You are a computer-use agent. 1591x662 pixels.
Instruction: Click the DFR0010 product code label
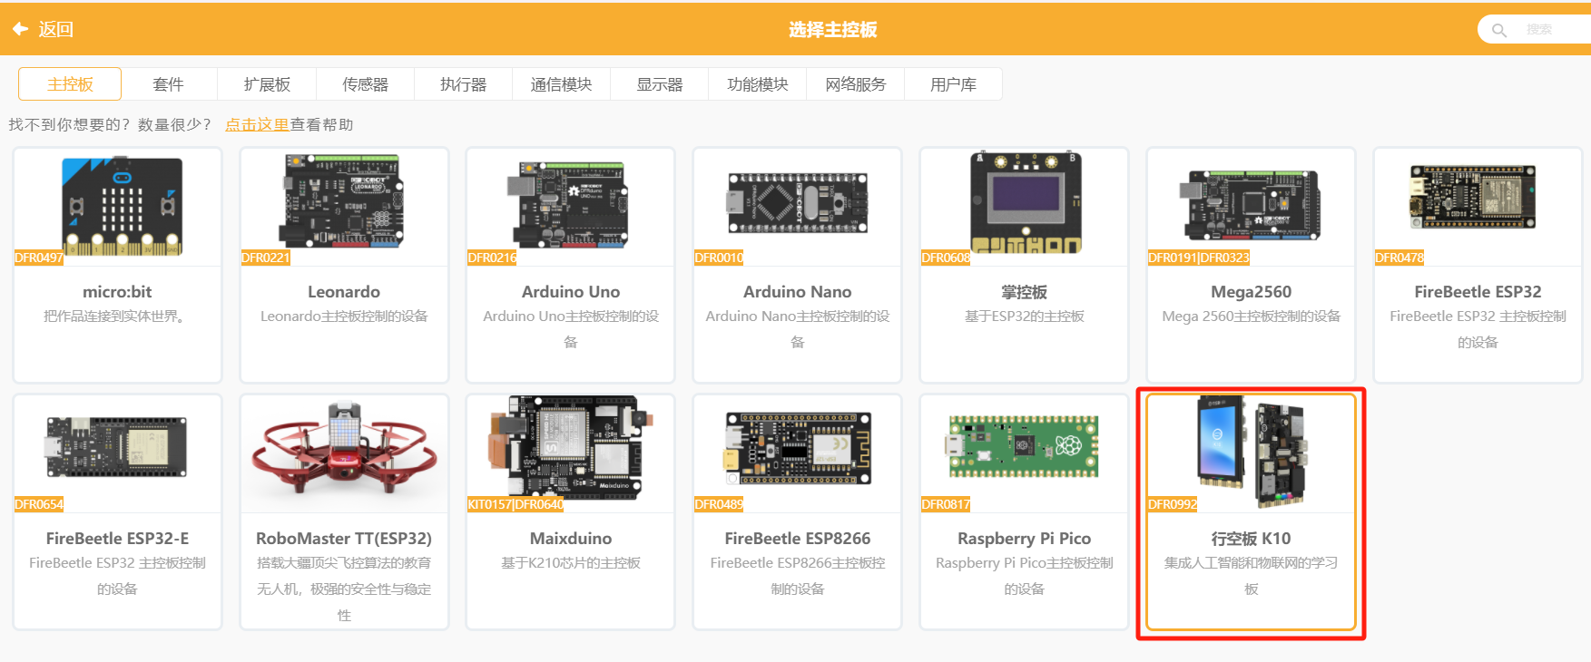pyautogui.click(x=719, y=258)
